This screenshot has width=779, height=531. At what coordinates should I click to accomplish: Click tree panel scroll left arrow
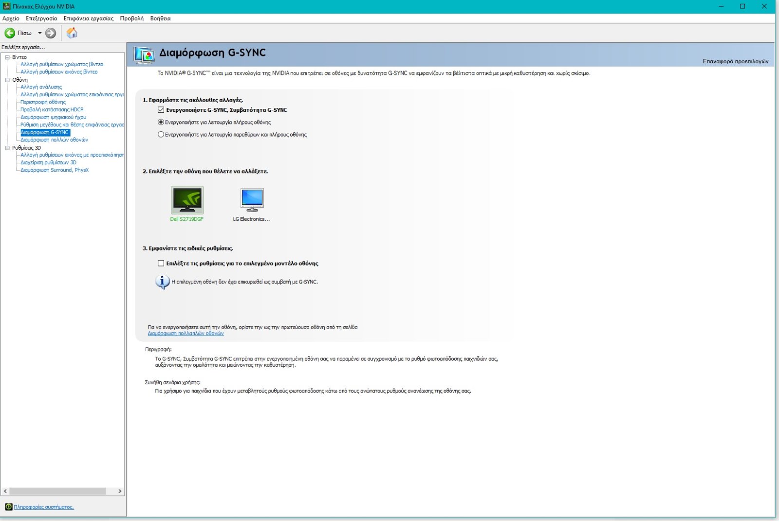coord(5,491)
